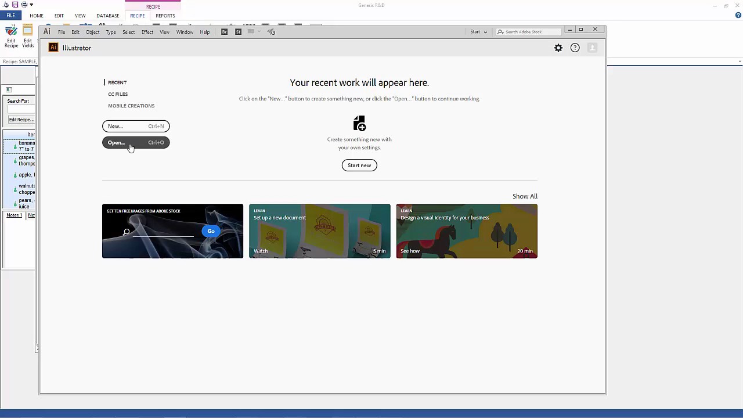Open the Window menu in Illustrator
This screenshot has width=743, height=418.
pyautogui.click(x=185, y=32)
